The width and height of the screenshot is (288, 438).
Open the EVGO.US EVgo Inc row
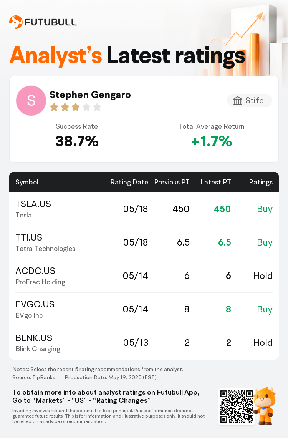tap(144, 309)
